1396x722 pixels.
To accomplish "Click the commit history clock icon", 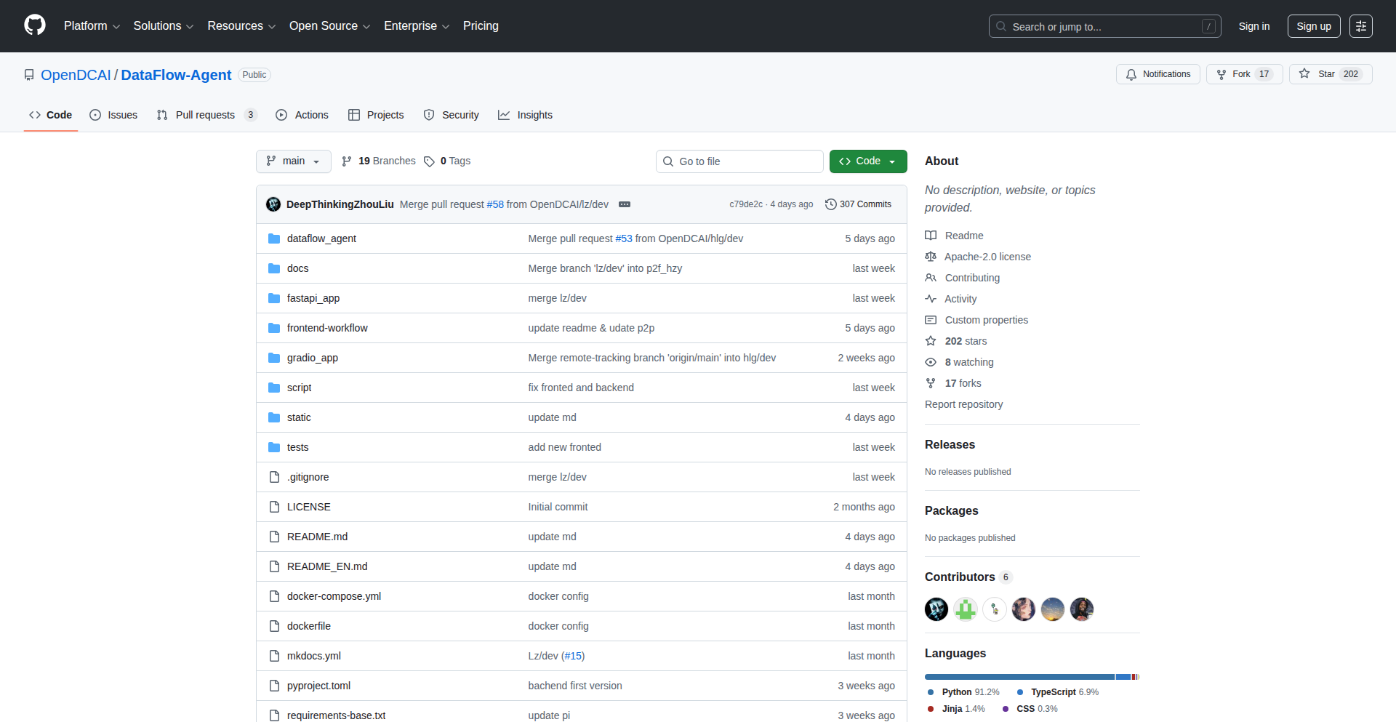I will [x=830, y=204].
